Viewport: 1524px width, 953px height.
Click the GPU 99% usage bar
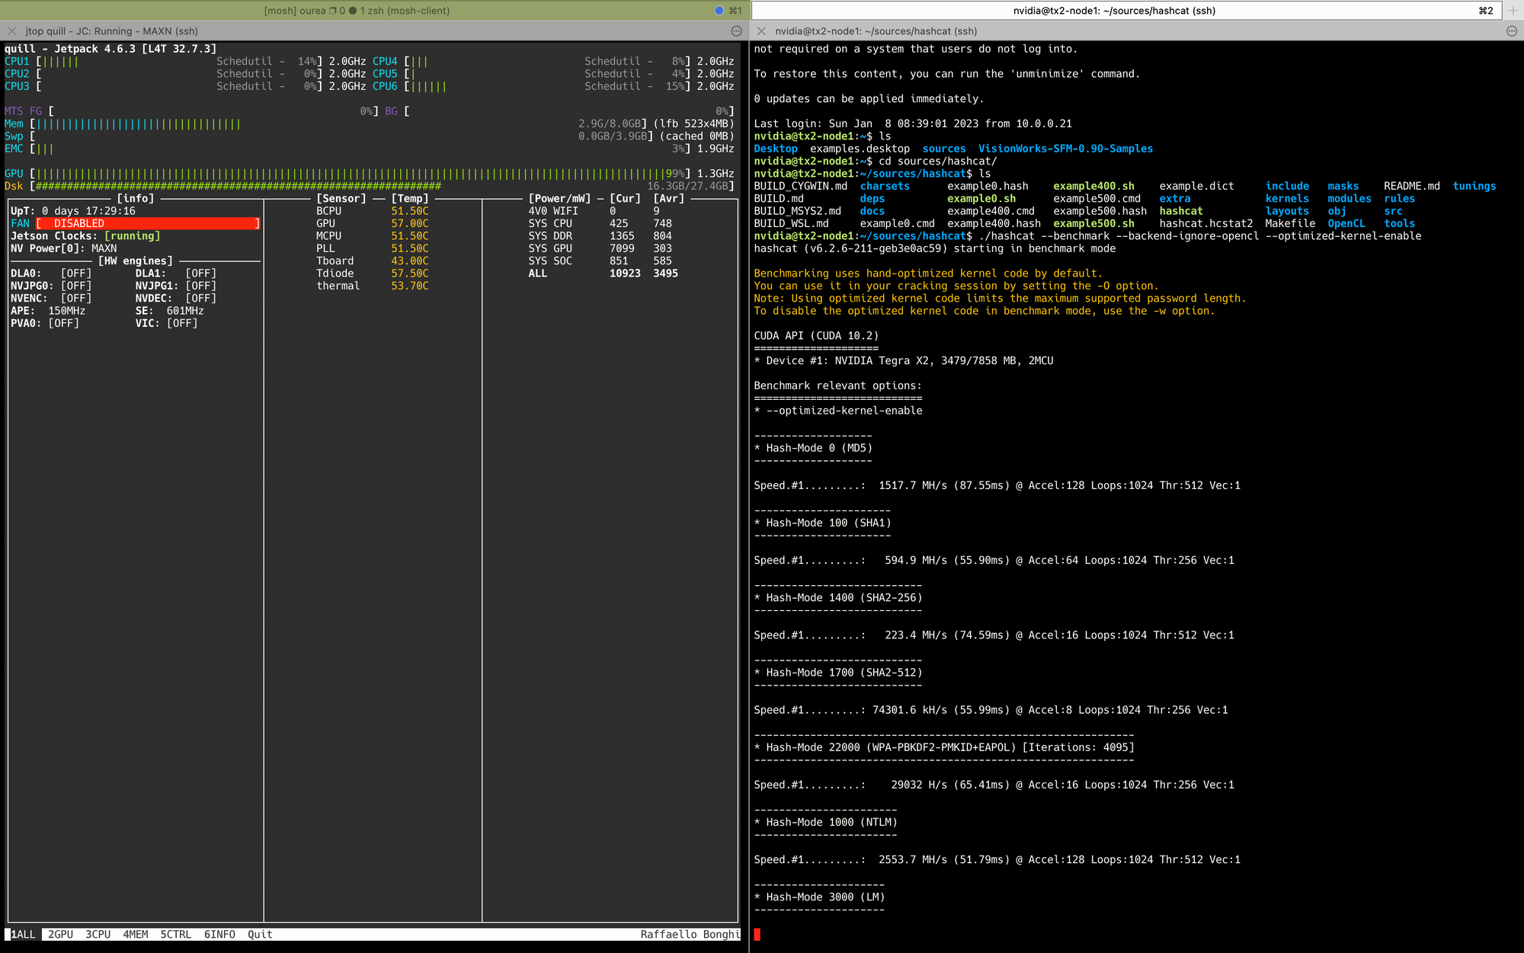coord(360,174)
